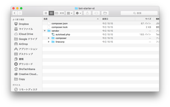Switch to icon view

pyautogui.click(x=46, y=13)
